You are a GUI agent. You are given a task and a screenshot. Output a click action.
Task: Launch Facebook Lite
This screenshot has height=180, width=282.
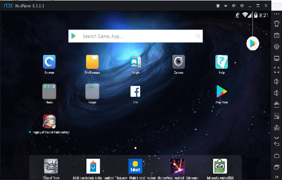coord(135,91)
